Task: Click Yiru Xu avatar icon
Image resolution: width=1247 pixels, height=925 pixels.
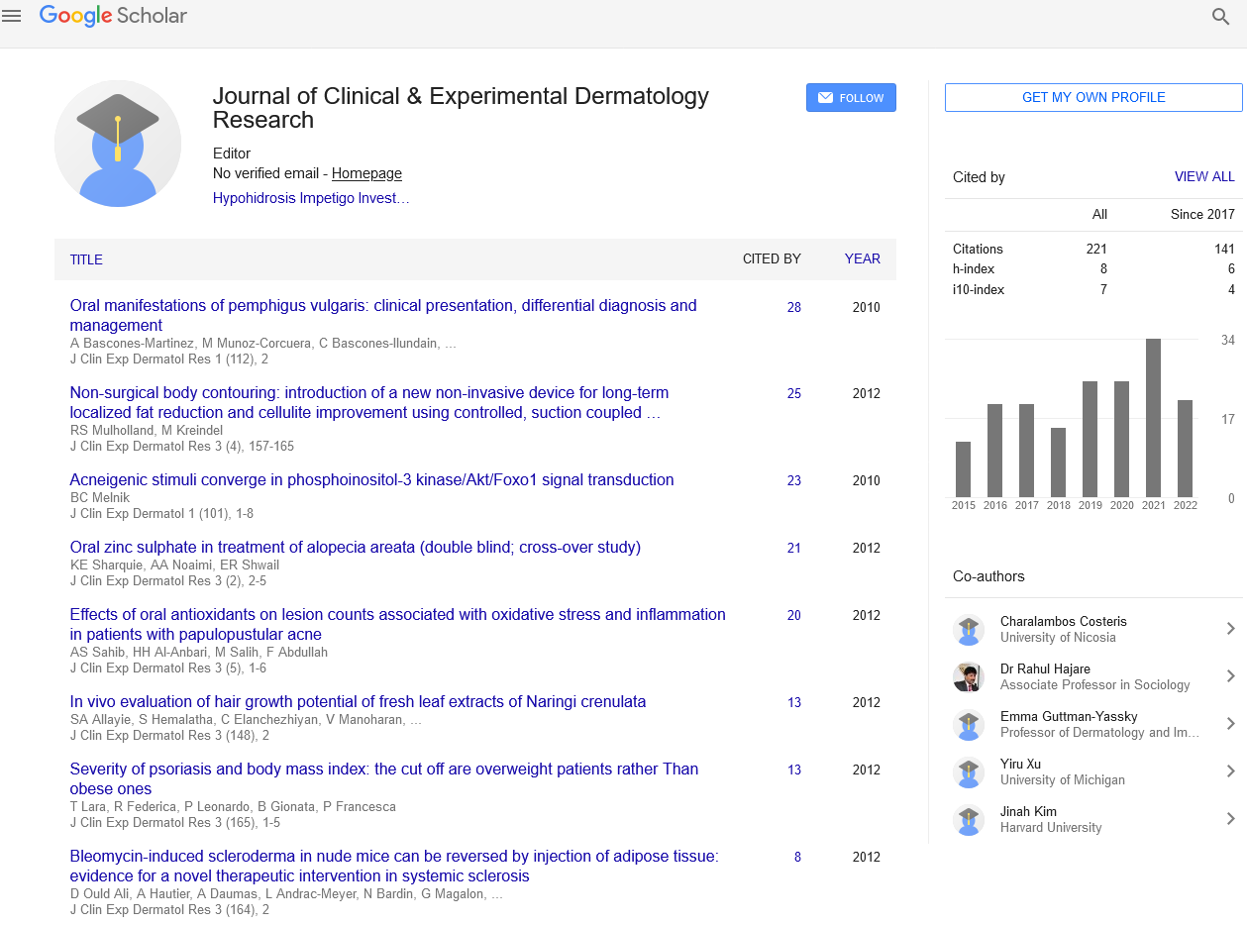Action: tap(968, 772)
